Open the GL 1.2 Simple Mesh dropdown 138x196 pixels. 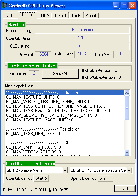coord(65,170)
